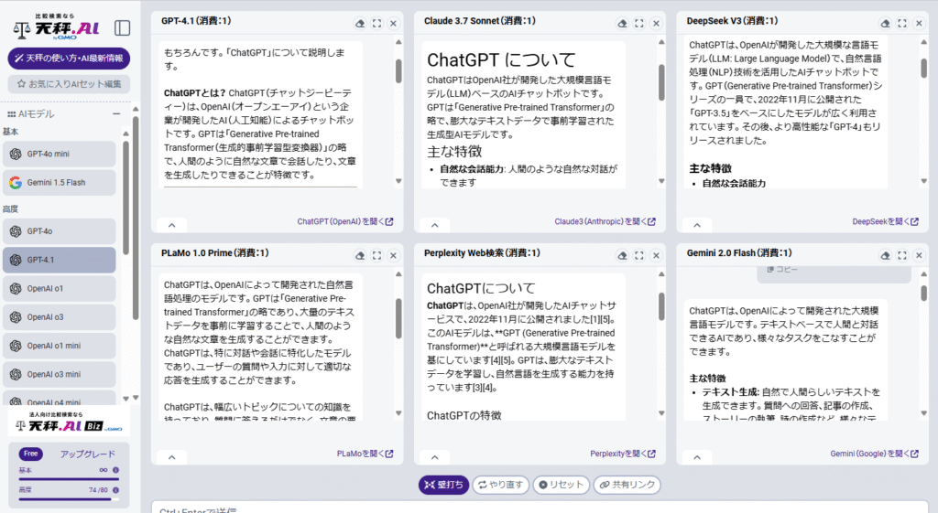This screenshot has width=938, height=513.
Task: Clear Gemini 2.0 Flash panel with eraser
Action: click(x=886, y=256)
